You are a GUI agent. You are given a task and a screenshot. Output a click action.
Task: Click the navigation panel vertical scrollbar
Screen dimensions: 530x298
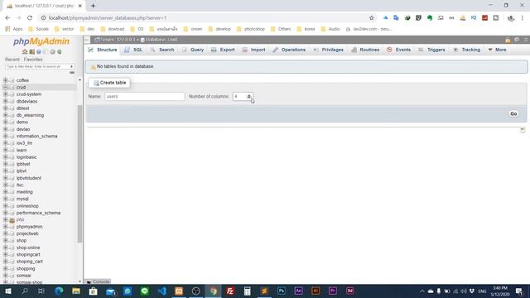click(79, 174)
